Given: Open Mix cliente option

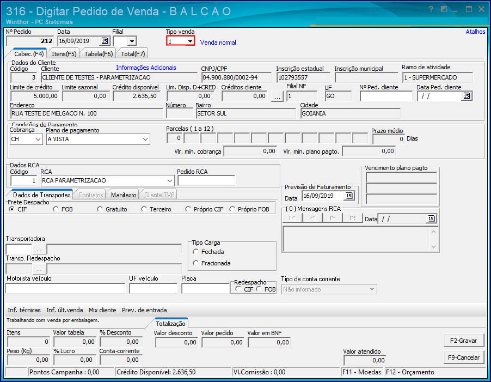Looking at the screenshot, I should point(102,310).
